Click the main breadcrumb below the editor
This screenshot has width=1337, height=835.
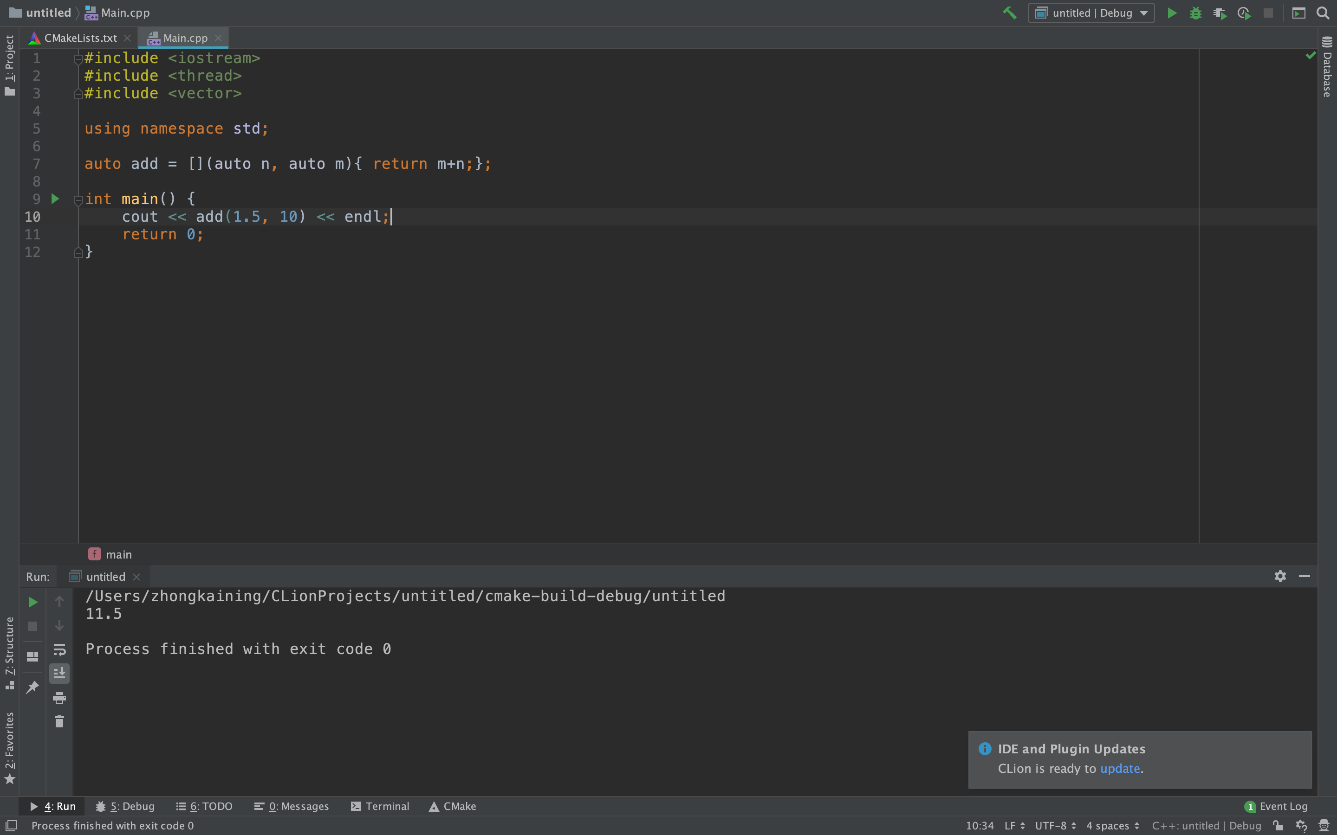[x=110, y=554]
